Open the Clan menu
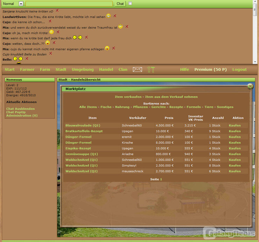The image size is (259, 242). point(123,69)
